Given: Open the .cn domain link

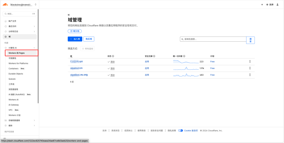Looking at the screenshot, I should pos(77,68).
